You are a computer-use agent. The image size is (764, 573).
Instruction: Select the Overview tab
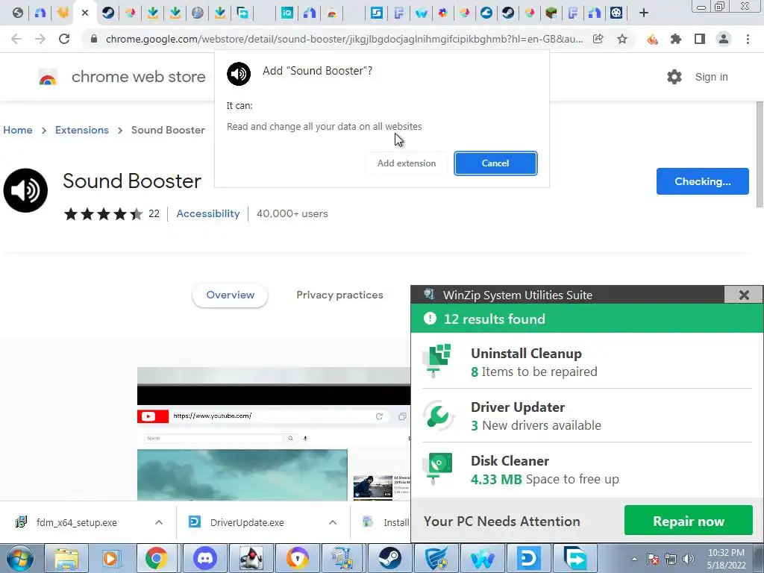tap(230, 295)
